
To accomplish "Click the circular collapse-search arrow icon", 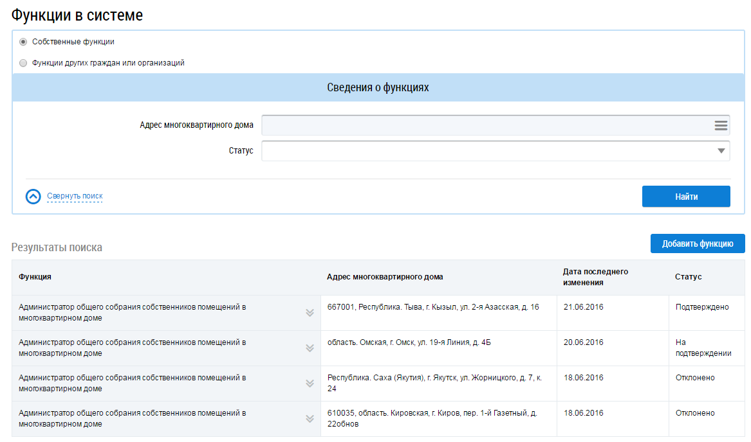I will (33, 197).
